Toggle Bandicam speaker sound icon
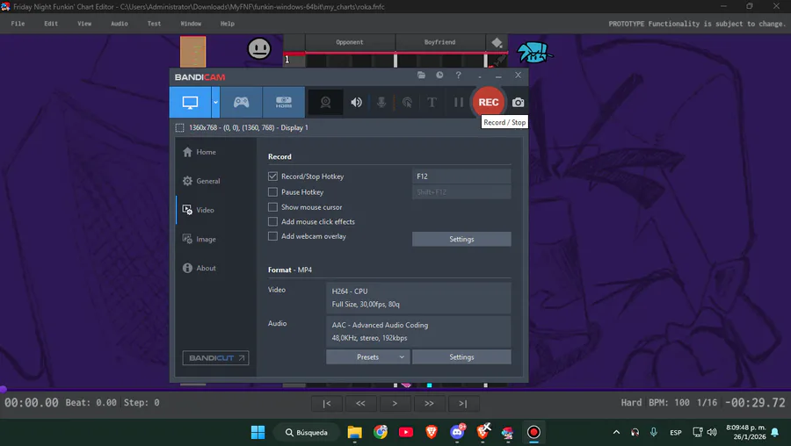Screen dimensions: 791x446 tap(356, 103)
